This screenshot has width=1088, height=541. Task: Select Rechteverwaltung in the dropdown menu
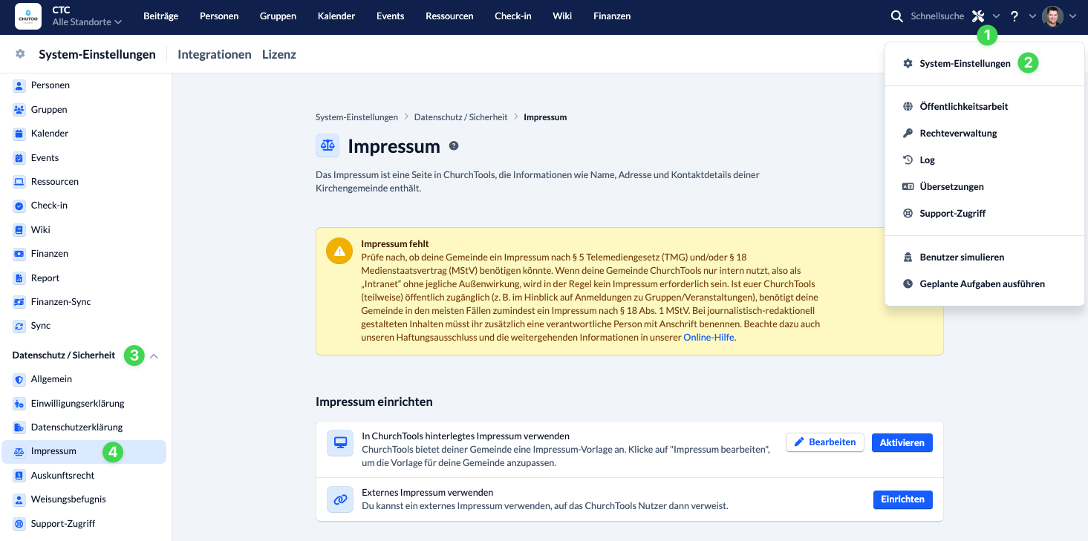pos(985,134)
